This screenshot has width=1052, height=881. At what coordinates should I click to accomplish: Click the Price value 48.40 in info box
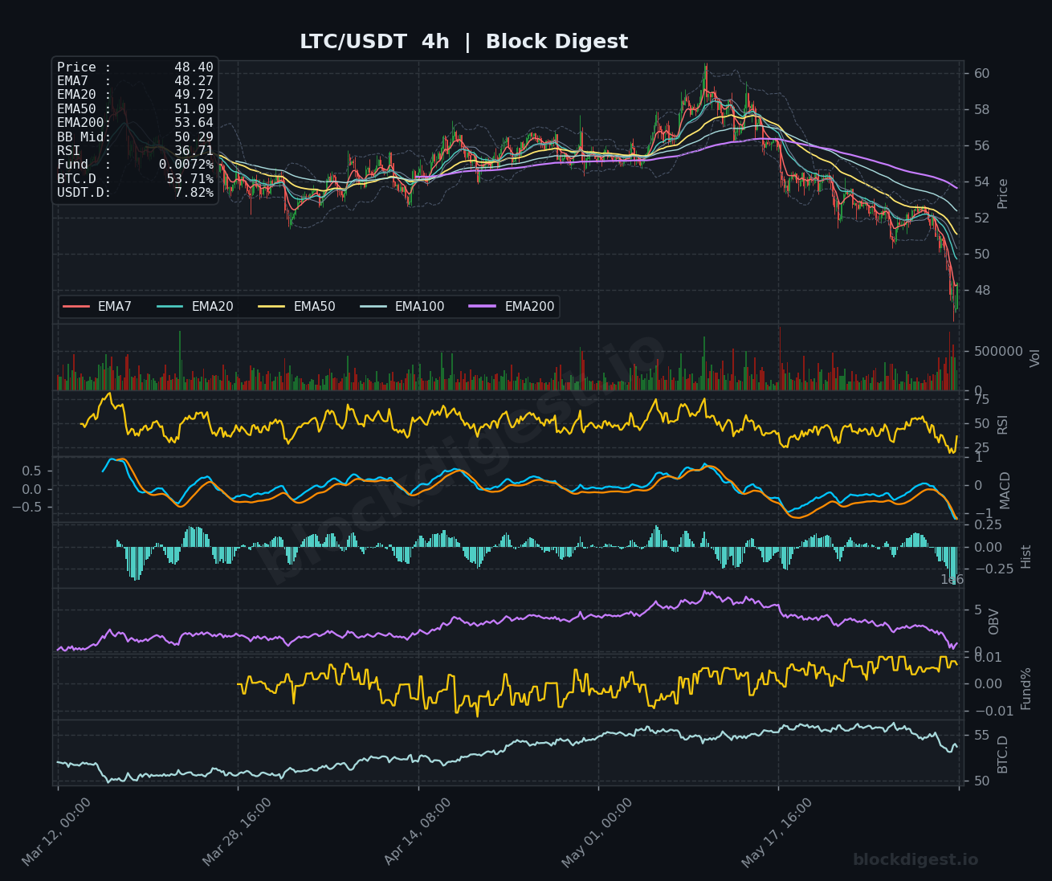pyautogui.click(x=194, y=67)
